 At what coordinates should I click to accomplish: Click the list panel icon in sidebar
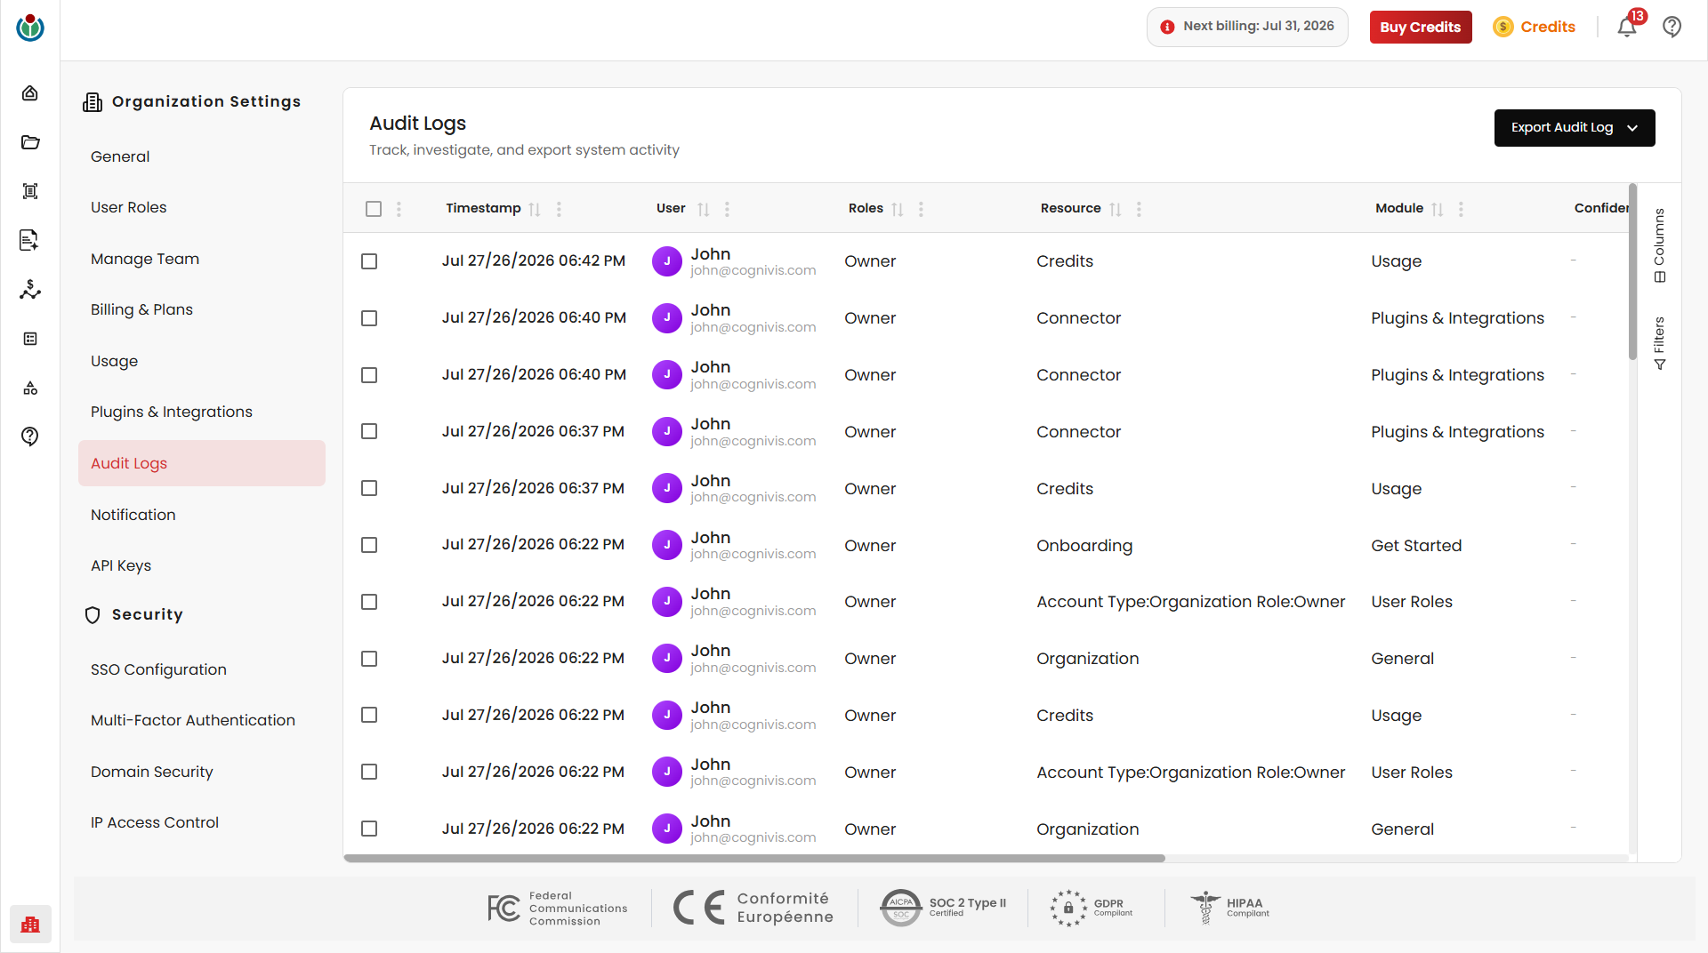(x=30, y=339)
